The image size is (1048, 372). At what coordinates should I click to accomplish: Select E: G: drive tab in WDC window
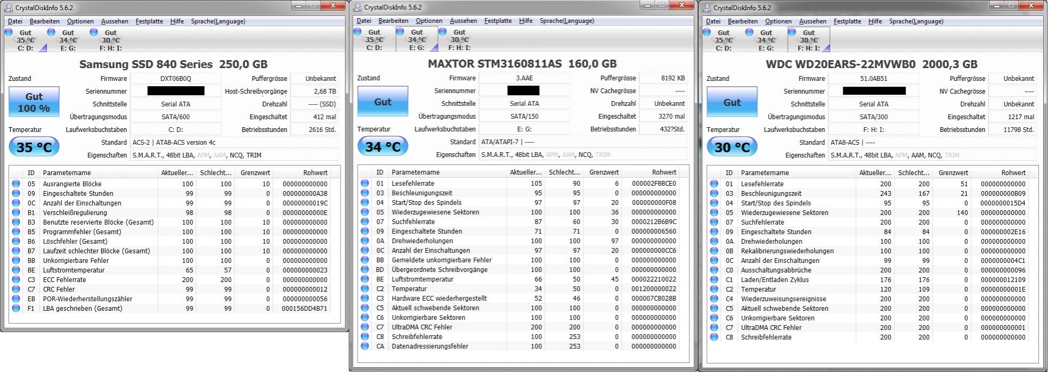pyautogui.click(x=766, y=40)
